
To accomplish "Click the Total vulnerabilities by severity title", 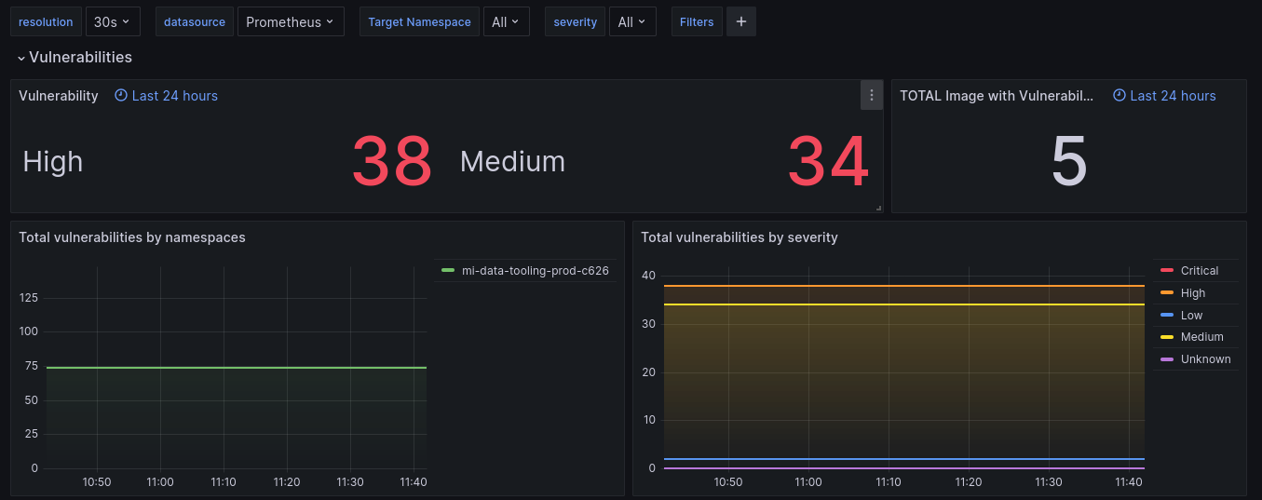I will pyautogui.click(x=740, y=237).
